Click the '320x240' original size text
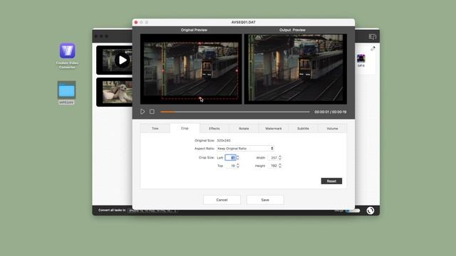This screenshot has width=456, height=256. point(224,141)
